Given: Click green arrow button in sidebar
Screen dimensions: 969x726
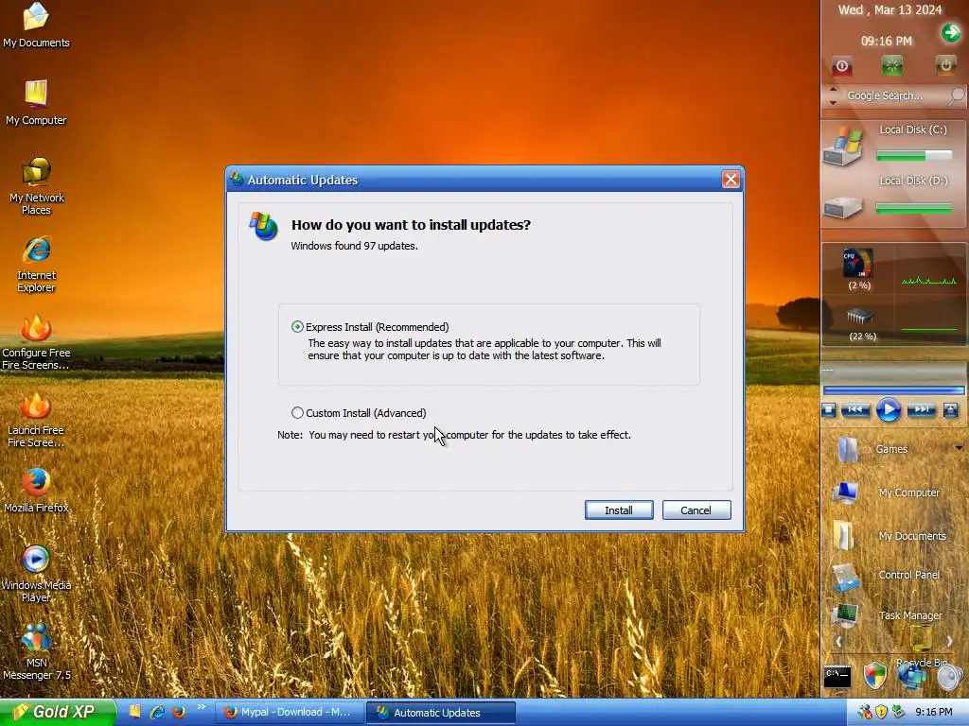Looking at the screenshot, I should [x=950, y=32].
